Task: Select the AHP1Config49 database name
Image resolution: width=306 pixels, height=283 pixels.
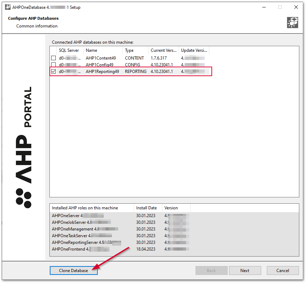Action: tap(100, 64)
